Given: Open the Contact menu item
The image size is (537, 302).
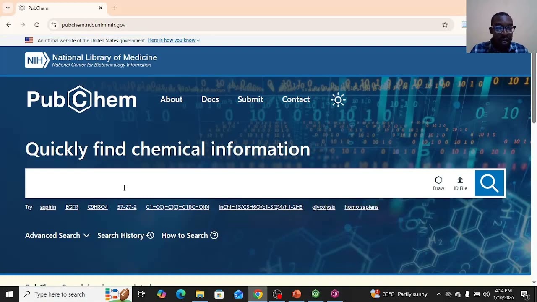Looking at the screenshot, I should point(296,99).
